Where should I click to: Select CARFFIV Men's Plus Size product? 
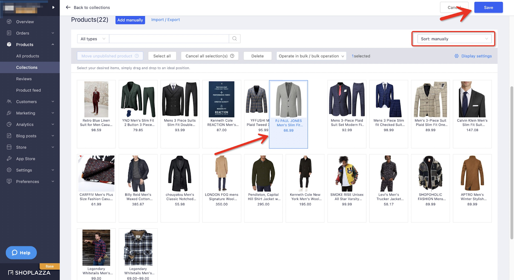pyautogui.click(x=96, y=188)
